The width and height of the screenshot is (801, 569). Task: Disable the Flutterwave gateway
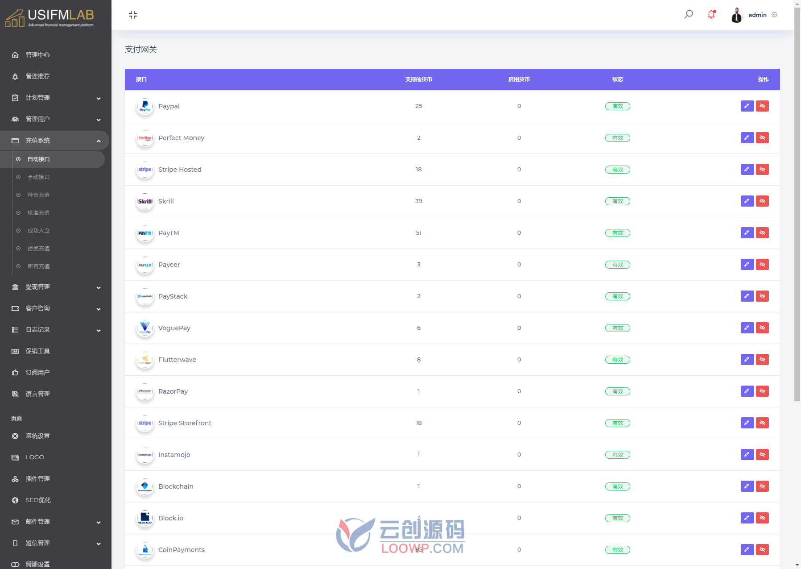point(762,360)
